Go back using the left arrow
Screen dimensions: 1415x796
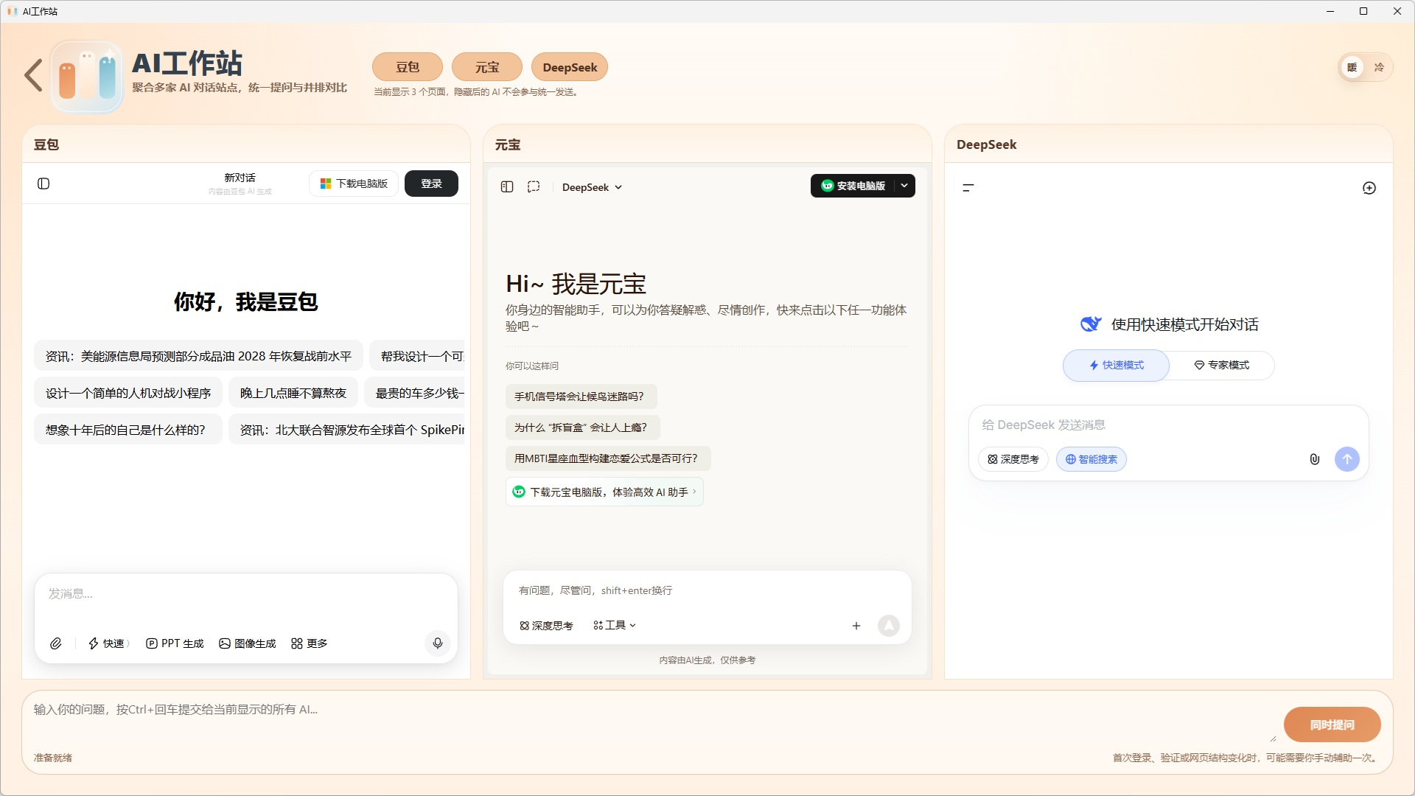coord(33,76)
